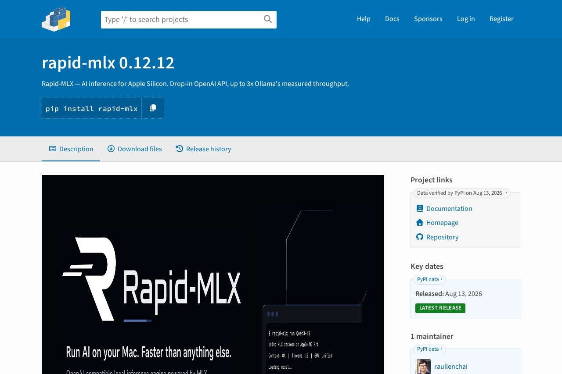Click the Key dates heading
562x374 pixels.
pos(427,266)
